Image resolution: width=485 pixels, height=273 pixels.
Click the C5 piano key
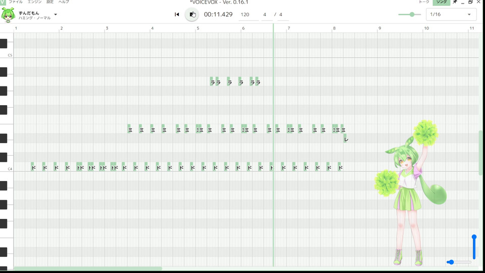pyautogui.click(x=7, y=53)
